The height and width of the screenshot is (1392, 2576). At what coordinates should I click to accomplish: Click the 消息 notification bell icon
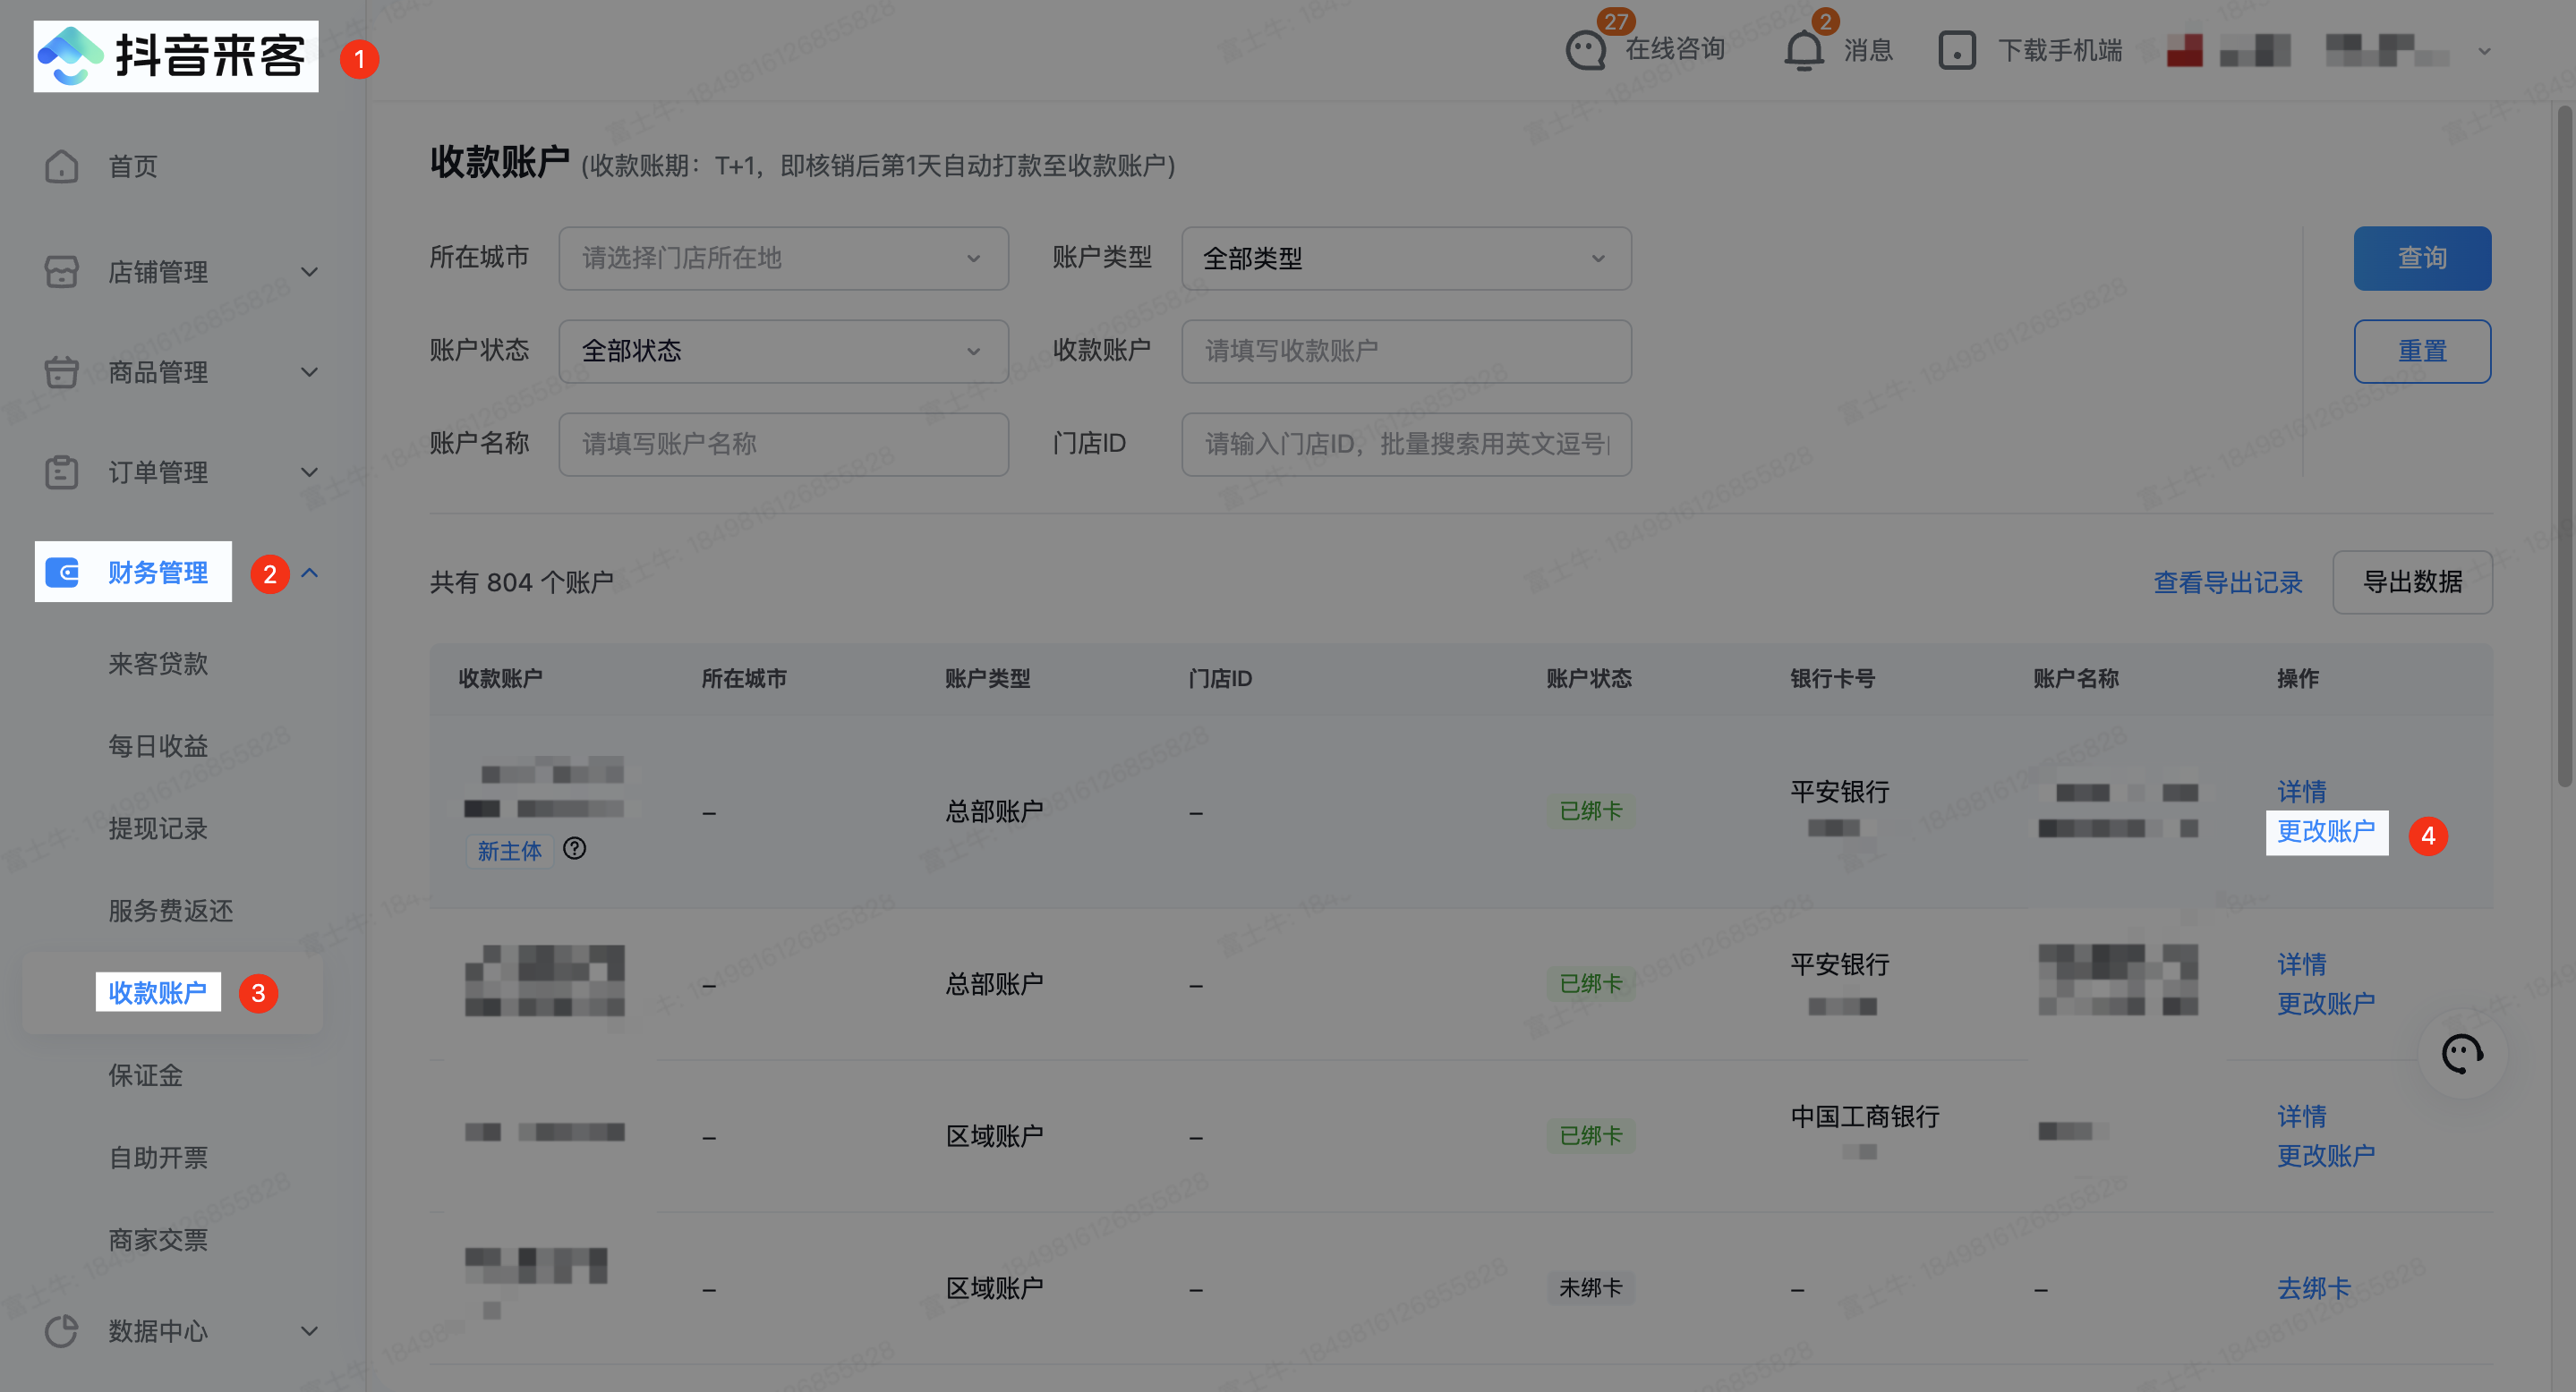click(1804, 50)
